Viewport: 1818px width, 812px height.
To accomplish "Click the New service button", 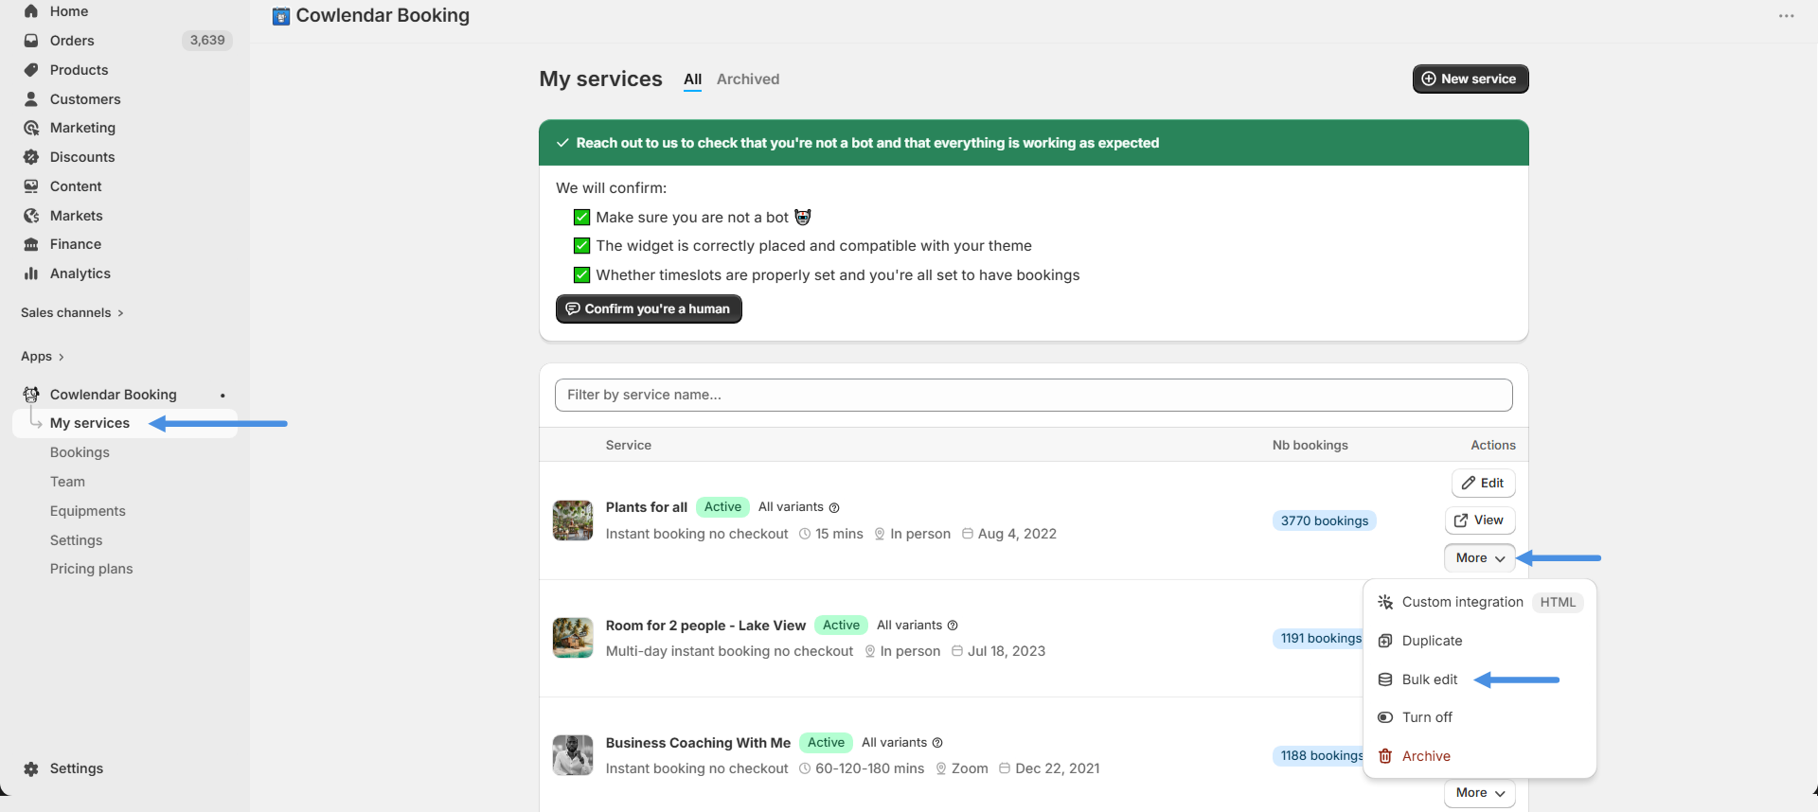I will [x=1470, y=79].
